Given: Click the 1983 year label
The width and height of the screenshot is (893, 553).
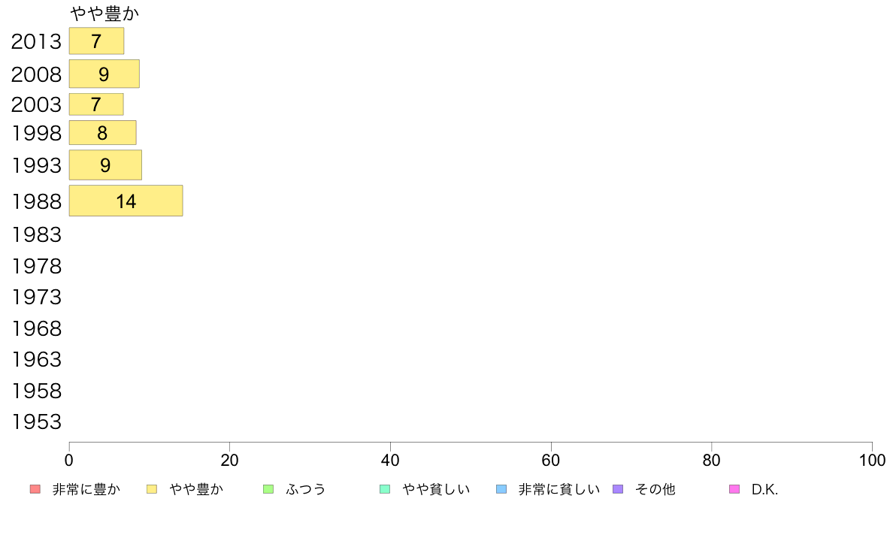Looking at the screenshot, I should click(x=36, y=234).
